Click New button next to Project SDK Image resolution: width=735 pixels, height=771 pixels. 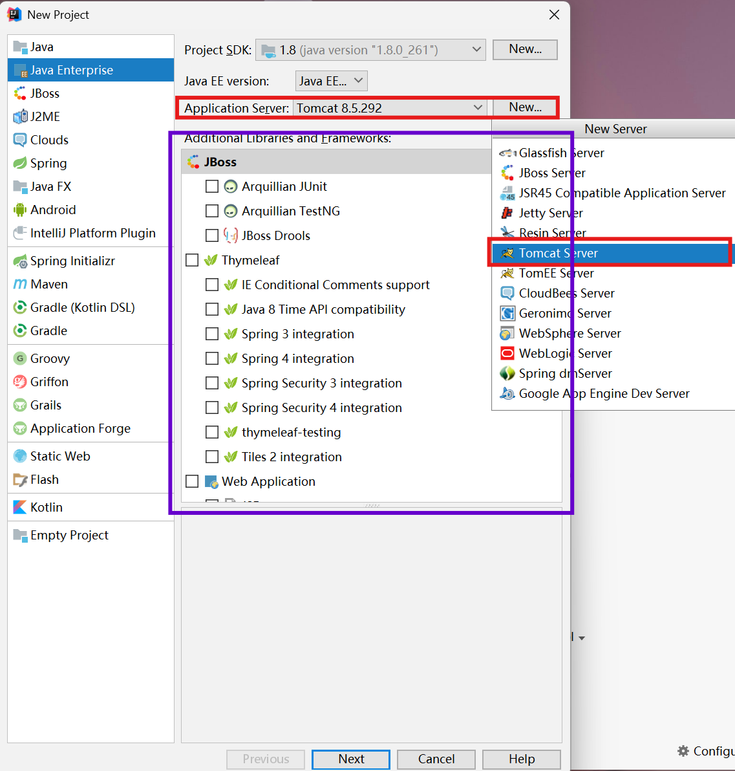coord(525,50)
